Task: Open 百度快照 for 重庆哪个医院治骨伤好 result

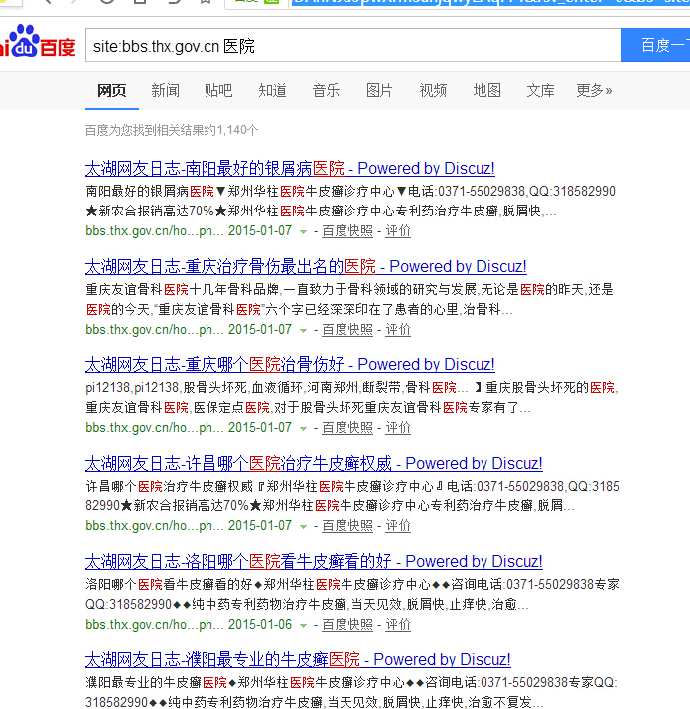Action: tap(346, 427)
